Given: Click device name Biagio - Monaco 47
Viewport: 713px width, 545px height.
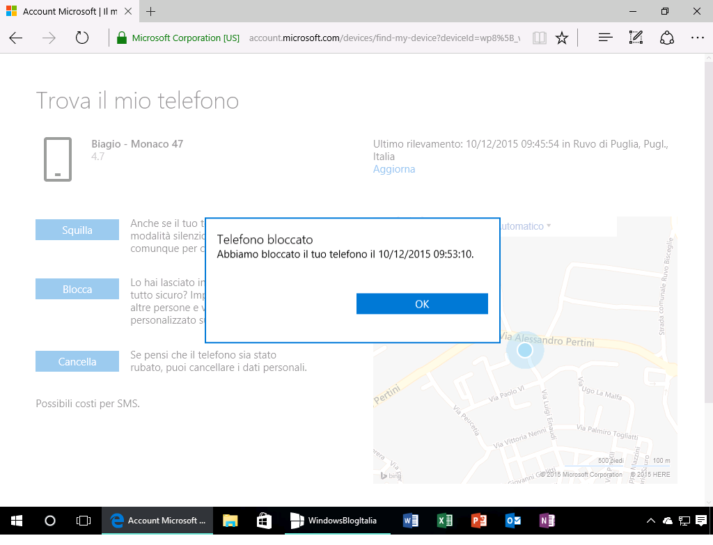Looking at the screenshot, I should tap(137, 144).
